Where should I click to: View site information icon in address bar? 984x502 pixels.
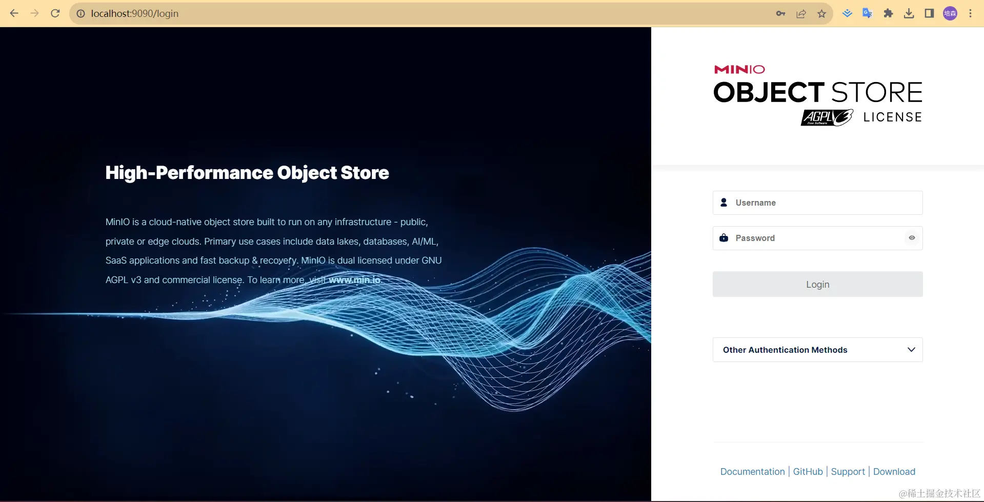pyautogui.click(x=81, y=13)
